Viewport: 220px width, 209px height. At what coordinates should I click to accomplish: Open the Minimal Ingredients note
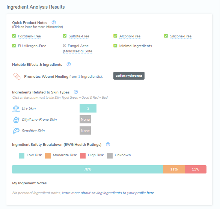136,46
